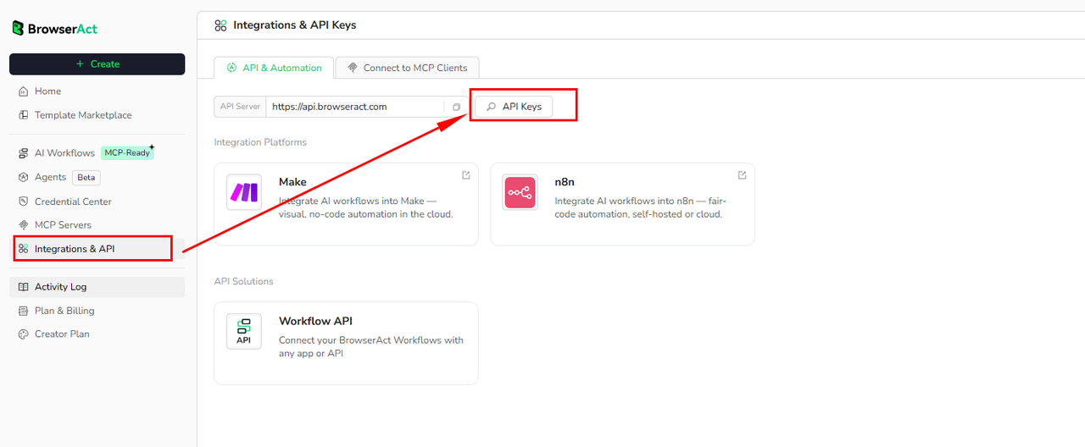The width and height of the screenshot is (1085, 447).
Task: Navigate to MCP Servers
Action: click(x=63, y=225)
